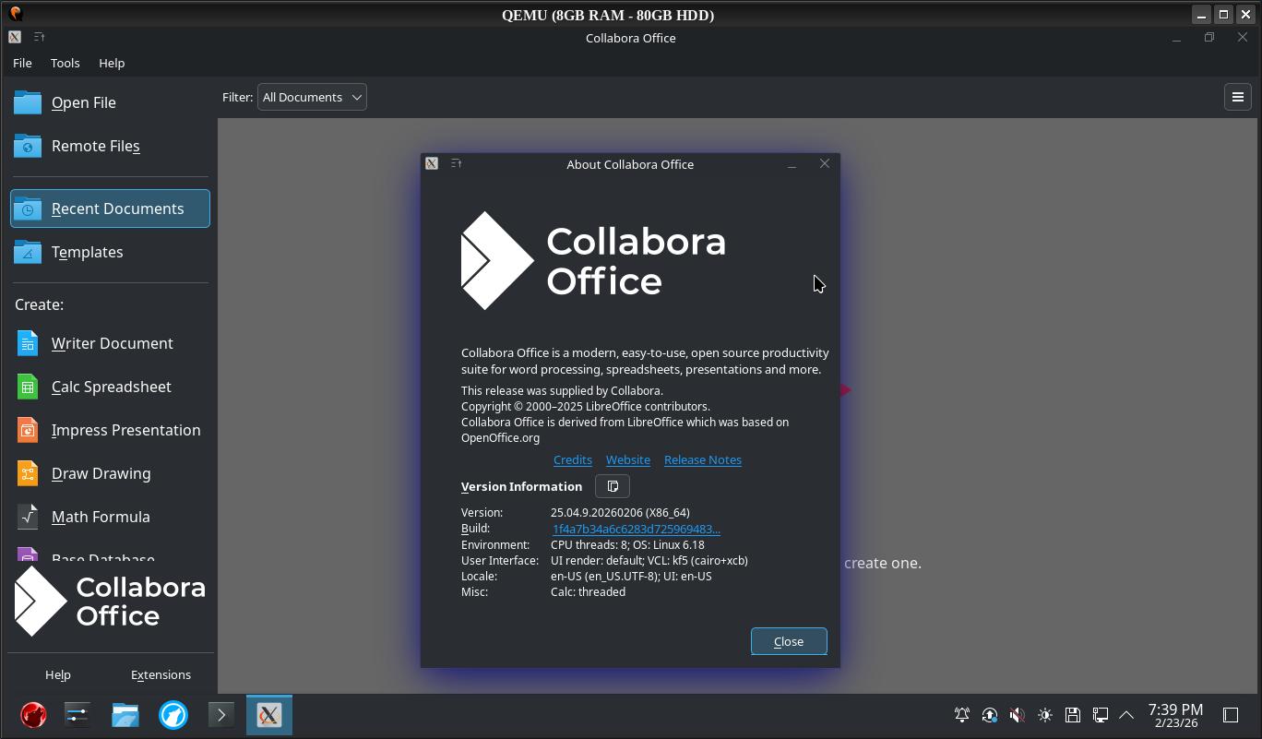Click the build hash link
Viewport: 1262px width, 739px height.
pos(636,529)
